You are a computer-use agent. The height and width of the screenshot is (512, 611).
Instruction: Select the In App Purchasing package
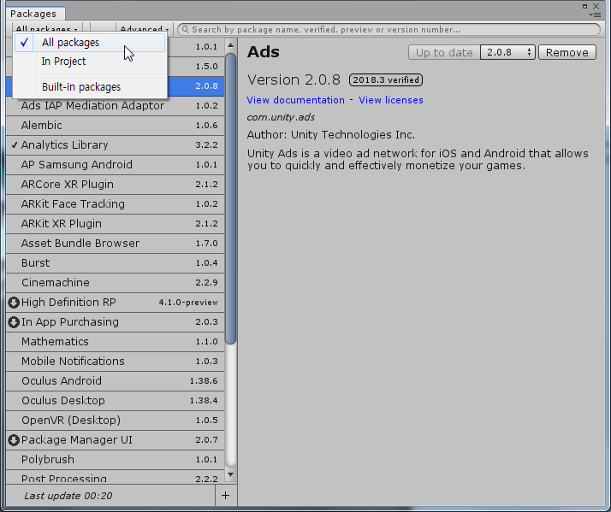[116, 322]
